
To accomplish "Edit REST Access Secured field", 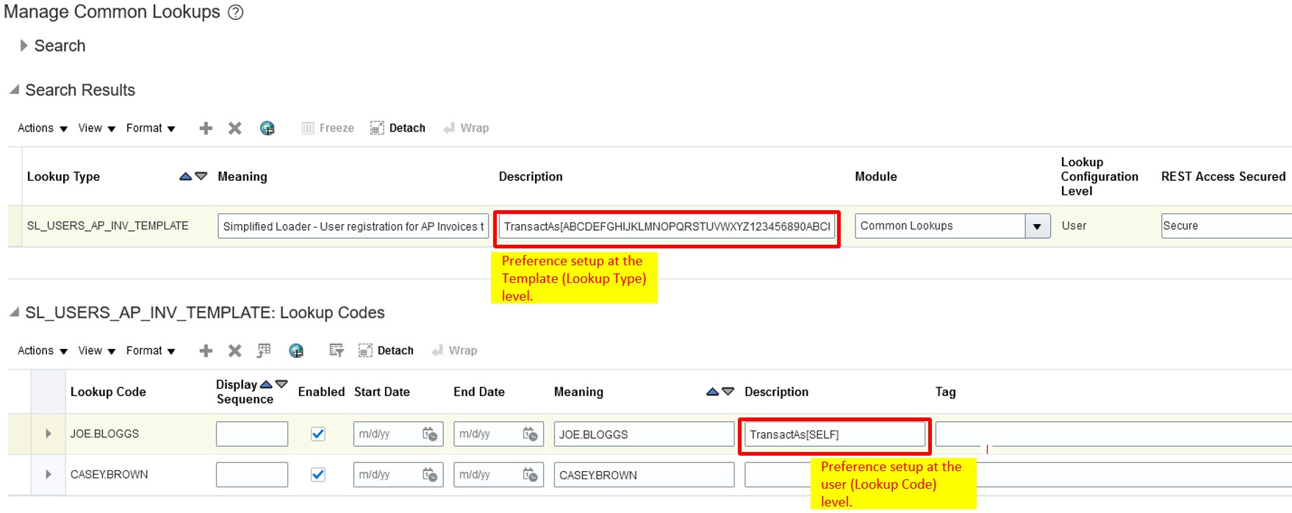I will [1226, 226].
